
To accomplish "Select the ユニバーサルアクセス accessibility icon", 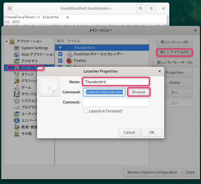I will pos(17,121).
